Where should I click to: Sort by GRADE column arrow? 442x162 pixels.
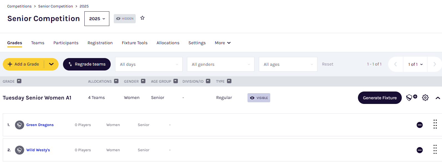[19, 81]
